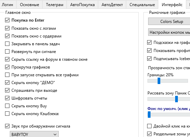Open the BABYTOY sound dropdown
This screenshot has width=190, height=137.
pyautogui.click(x=34, y=134)
